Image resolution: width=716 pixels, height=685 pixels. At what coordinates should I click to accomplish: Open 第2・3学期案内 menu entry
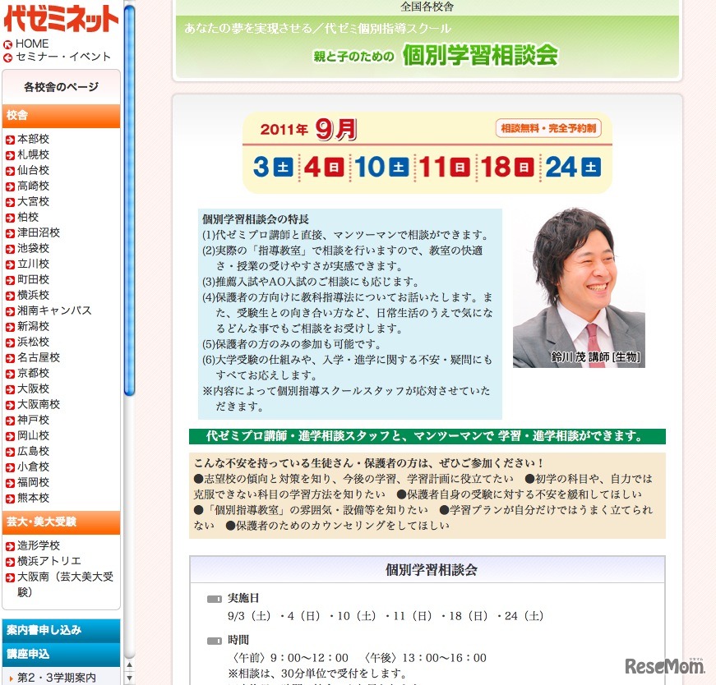[x=57, y=678]
